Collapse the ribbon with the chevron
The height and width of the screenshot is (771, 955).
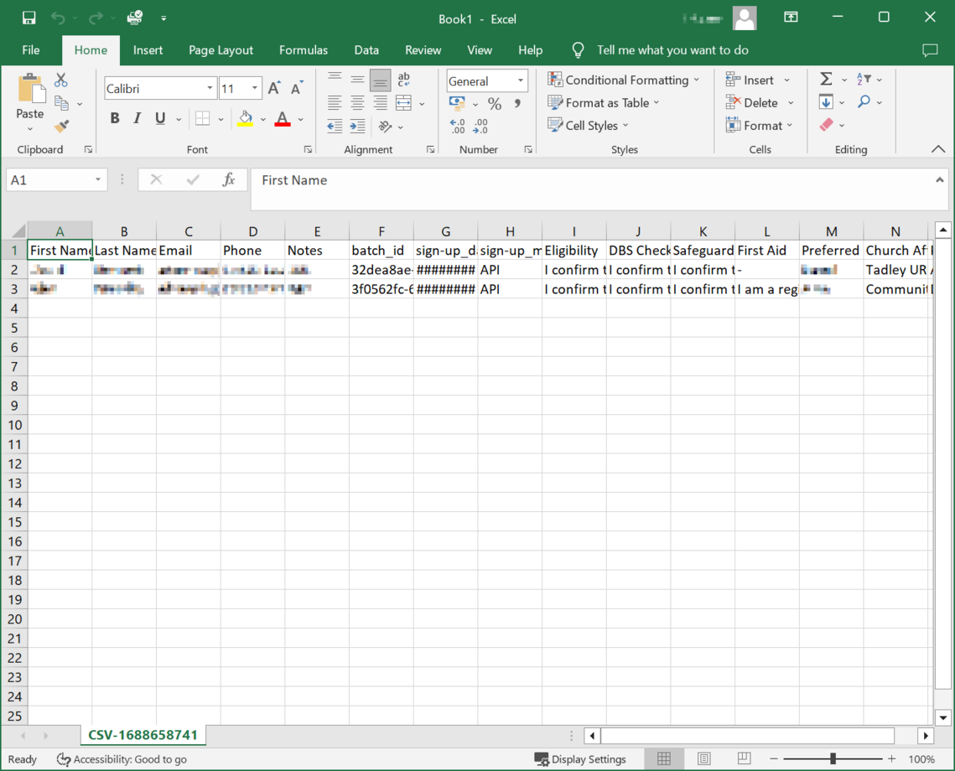(x=938, y=149)
